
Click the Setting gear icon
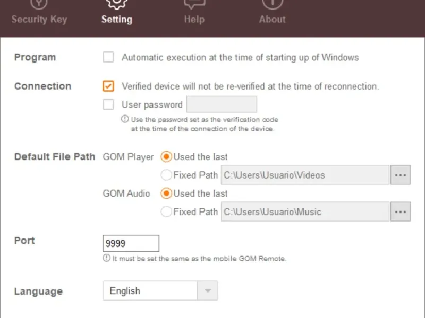click(116, 3)
